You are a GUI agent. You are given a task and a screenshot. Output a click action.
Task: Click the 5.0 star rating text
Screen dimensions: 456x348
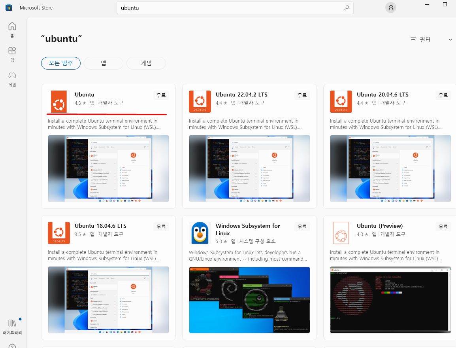pyautogui.click(x=221, y=242)
